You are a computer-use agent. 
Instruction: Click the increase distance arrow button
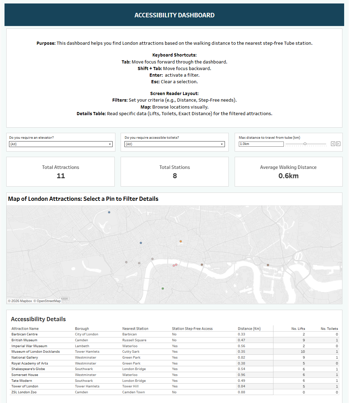click(338, 144)
